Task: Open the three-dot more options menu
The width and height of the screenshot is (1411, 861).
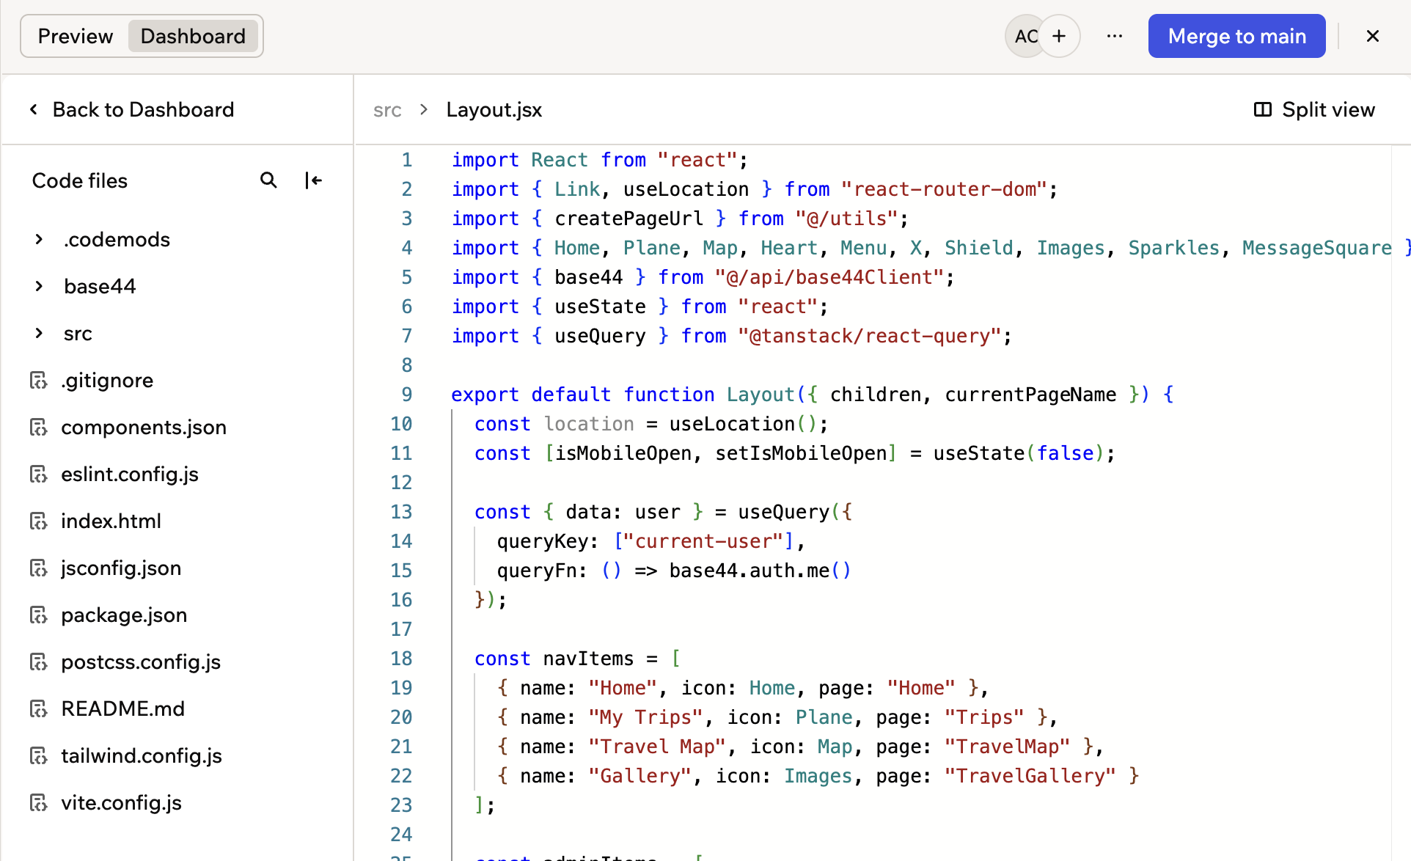Action: coord(1115,36)
